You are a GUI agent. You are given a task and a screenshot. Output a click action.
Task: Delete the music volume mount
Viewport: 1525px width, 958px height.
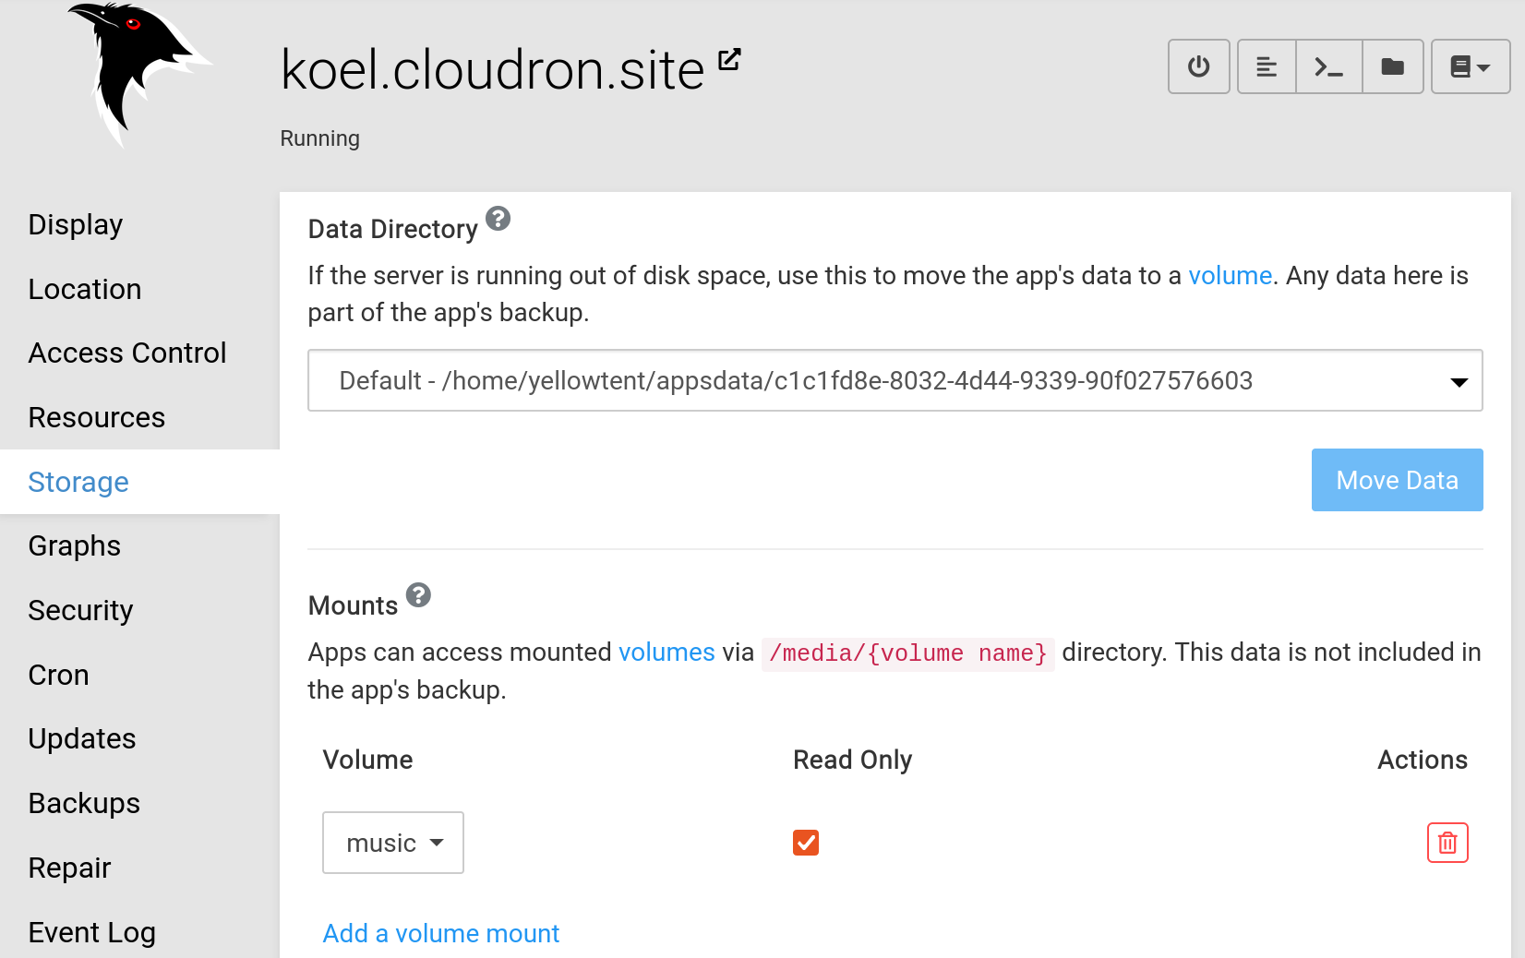click(1447, 843)
